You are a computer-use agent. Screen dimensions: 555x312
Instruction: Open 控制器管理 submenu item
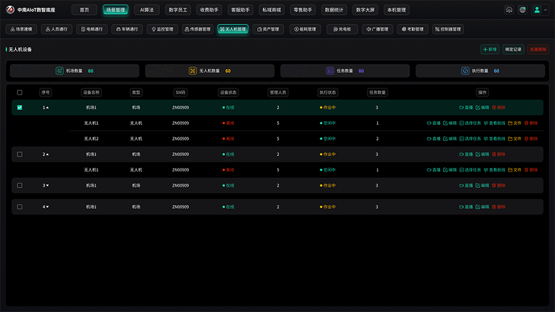448,29
